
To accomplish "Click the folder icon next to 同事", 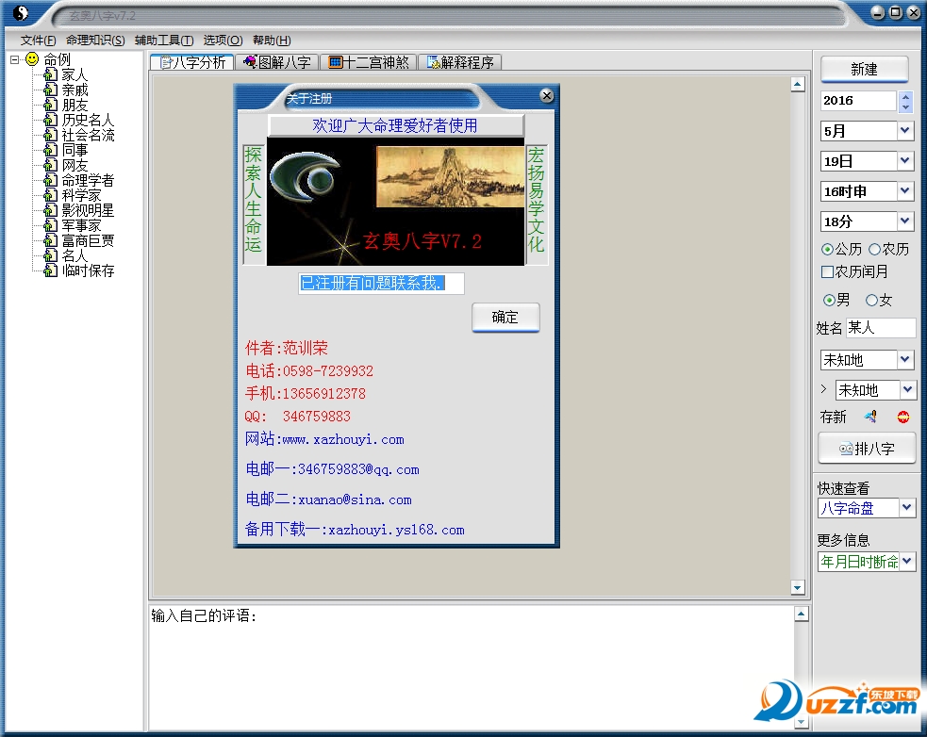I will (51, 150).
